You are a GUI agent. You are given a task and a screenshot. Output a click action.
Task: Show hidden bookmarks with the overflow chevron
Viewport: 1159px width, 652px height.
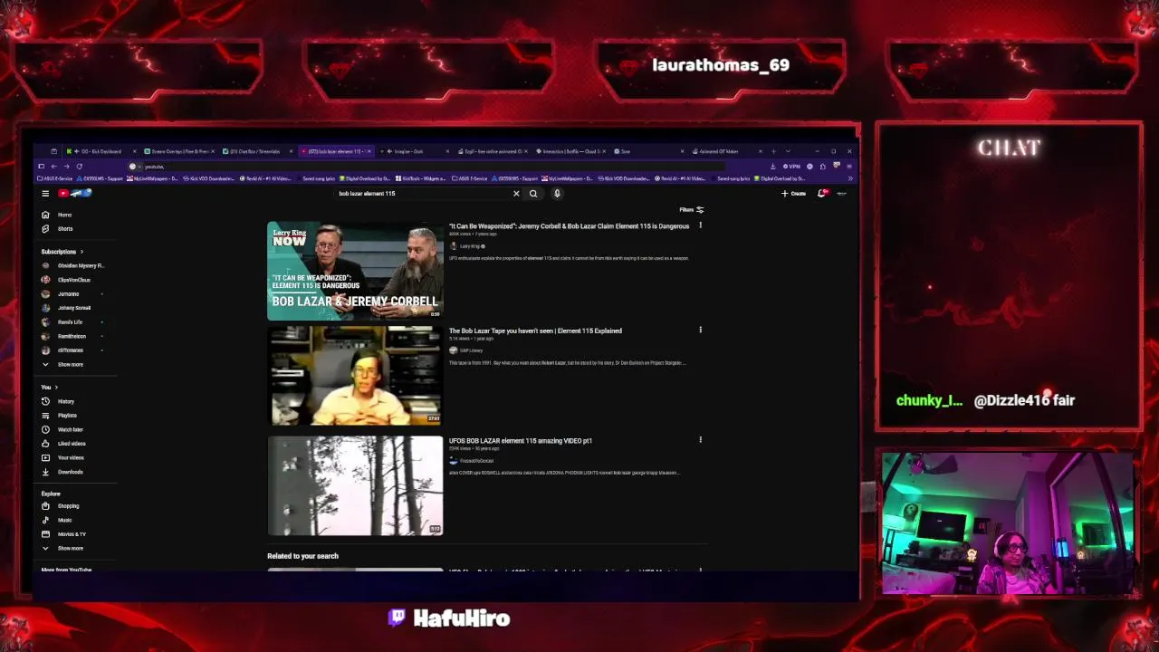click(x=850, y=178)
